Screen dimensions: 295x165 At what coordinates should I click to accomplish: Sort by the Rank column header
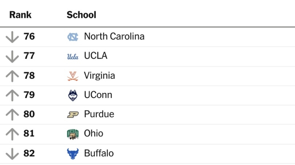coord(20,15)
